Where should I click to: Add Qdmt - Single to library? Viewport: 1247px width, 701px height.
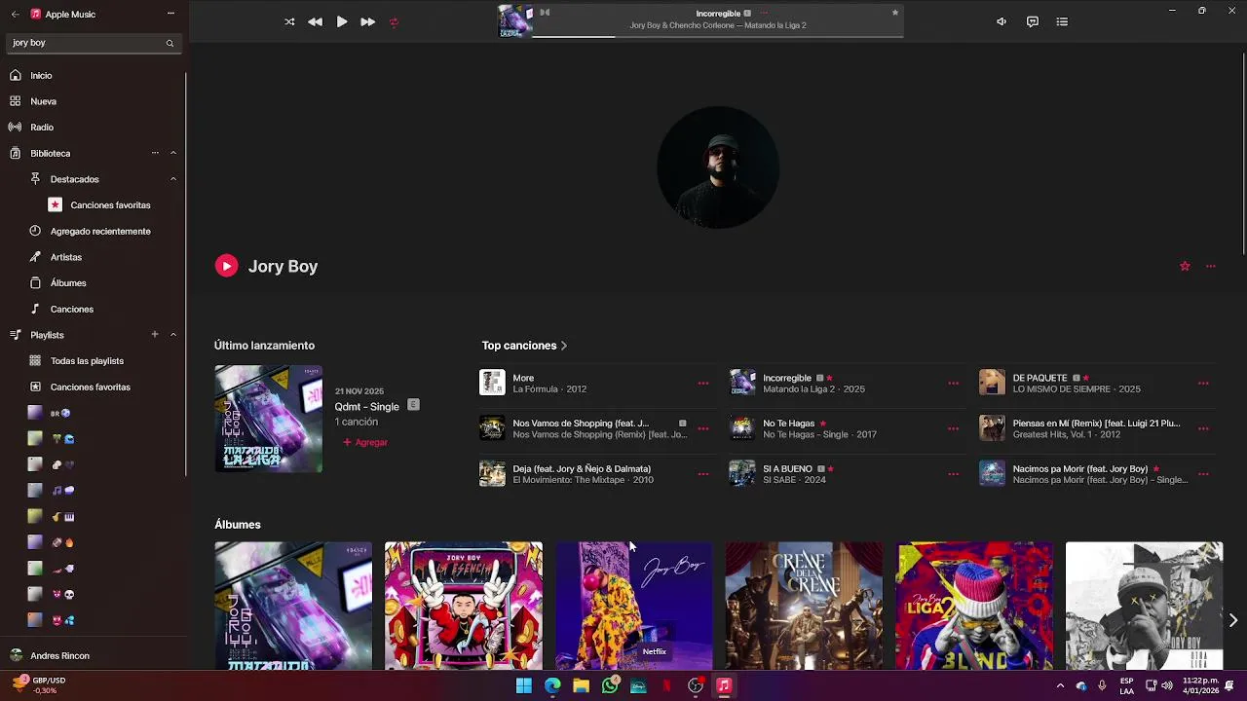365,442
